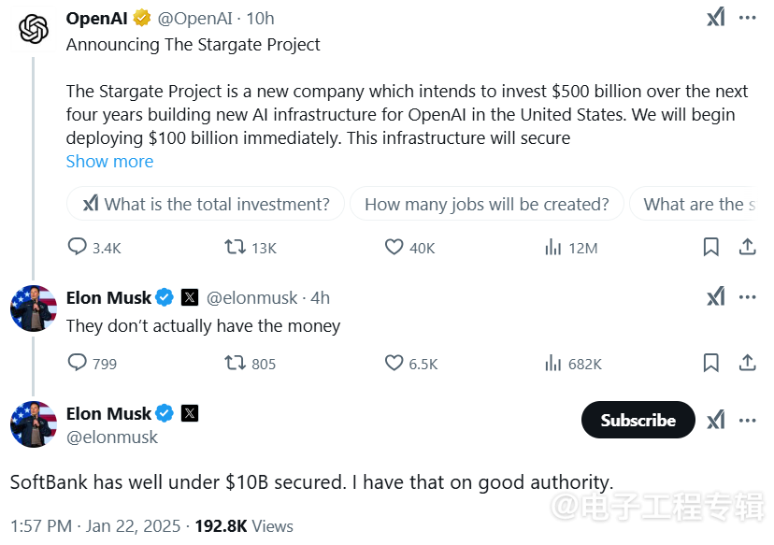The width and height of the screenshot is (774, 545).
Task: Like Elon Musk's 'don't have the money' reply
Action: 394,363
